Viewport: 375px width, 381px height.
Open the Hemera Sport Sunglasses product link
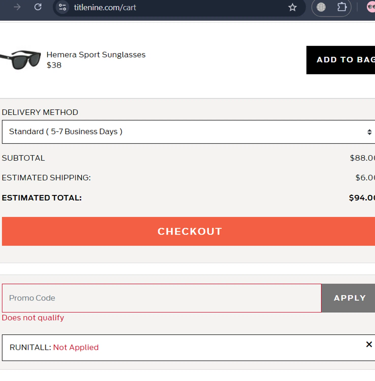click(96, 55)
